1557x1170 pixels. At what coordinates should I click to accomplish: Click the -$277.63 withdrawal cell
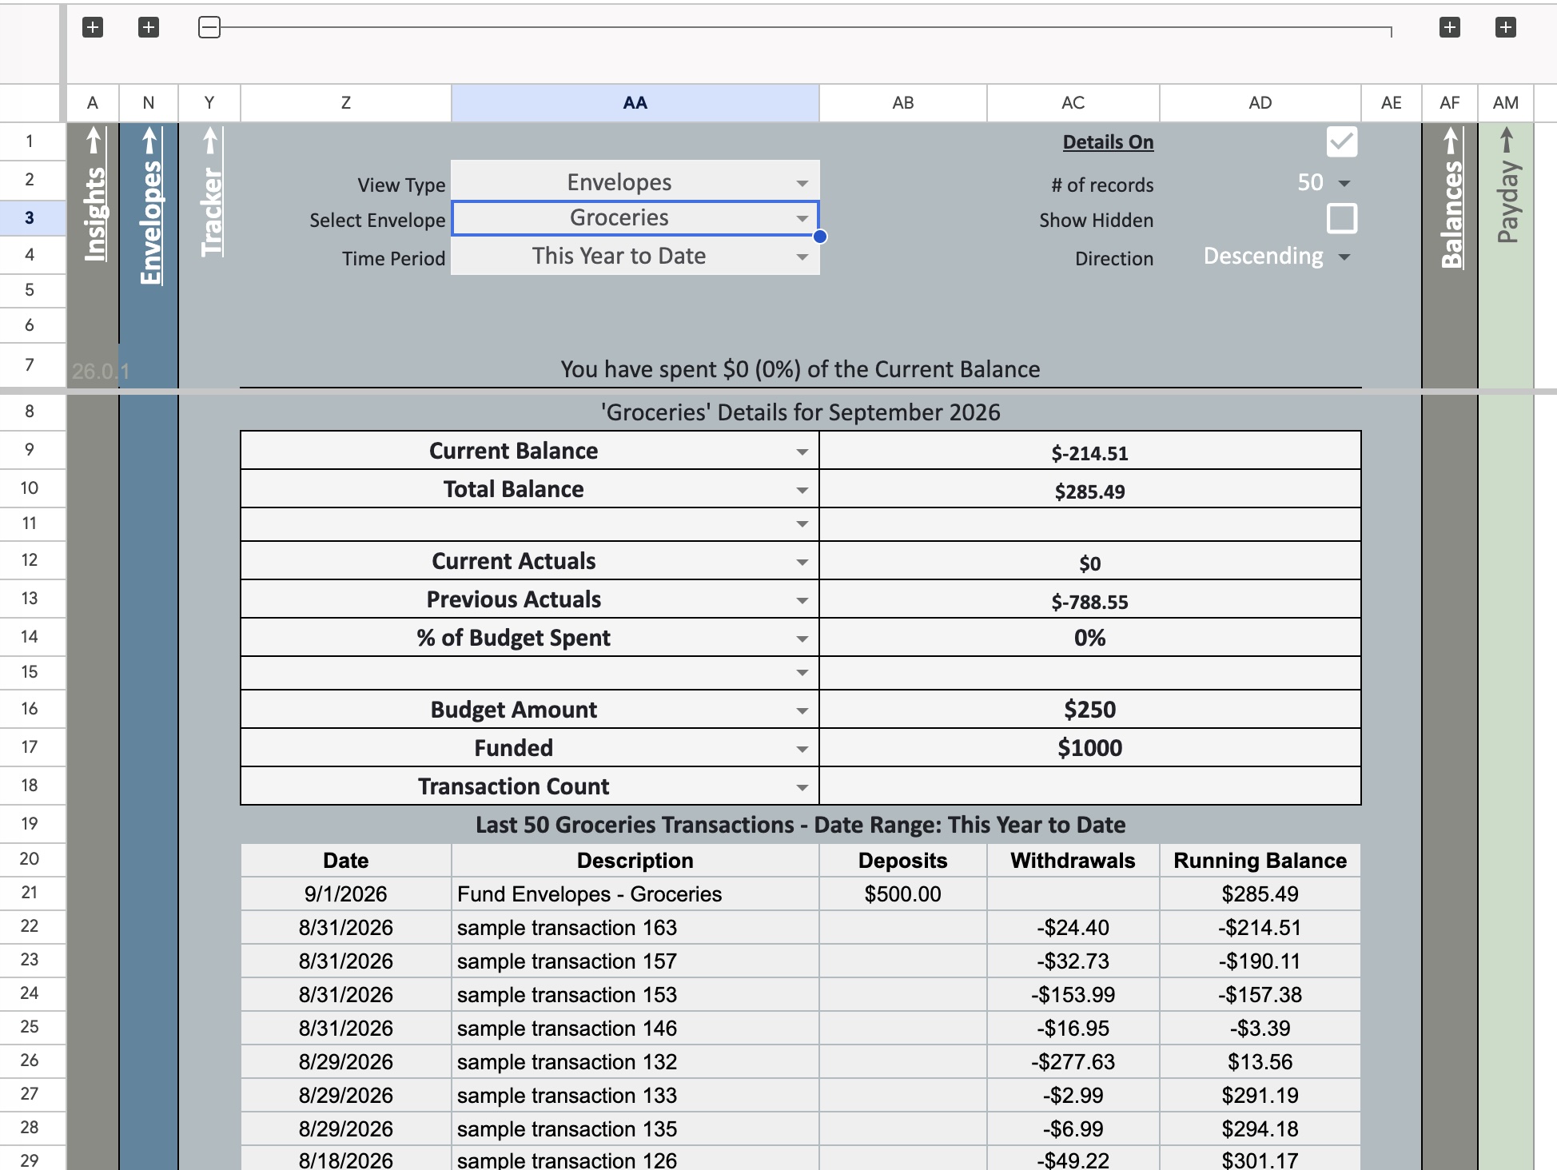click(x=1073, y=1062)
